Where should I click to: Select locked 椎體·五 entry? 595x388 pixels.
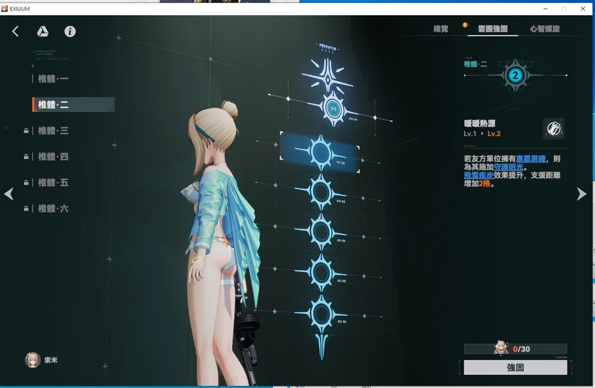pos(53,183)
